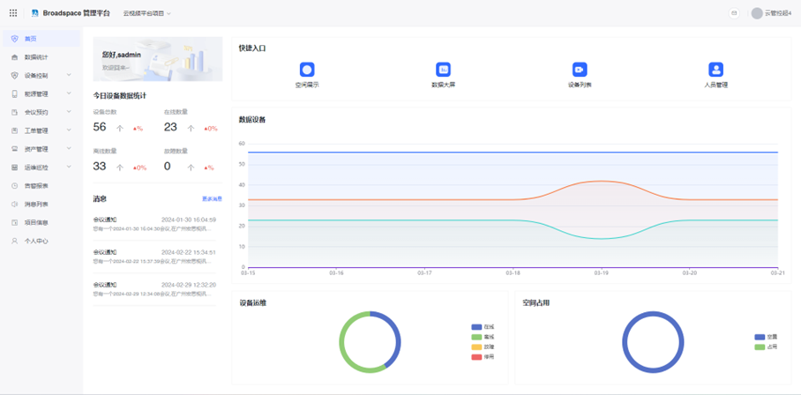Open the app grid launcher icon
This screenshot has height=395, width=801.
[x=13, y=13]
